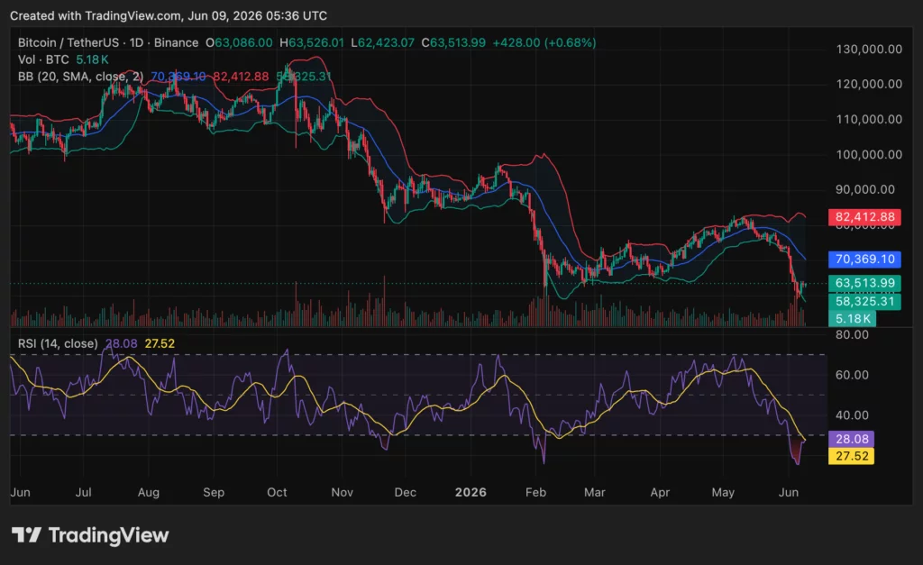Click the 130,000.00 price axis label
This screenshot has width=923, height=565.
tap(869, 49)
